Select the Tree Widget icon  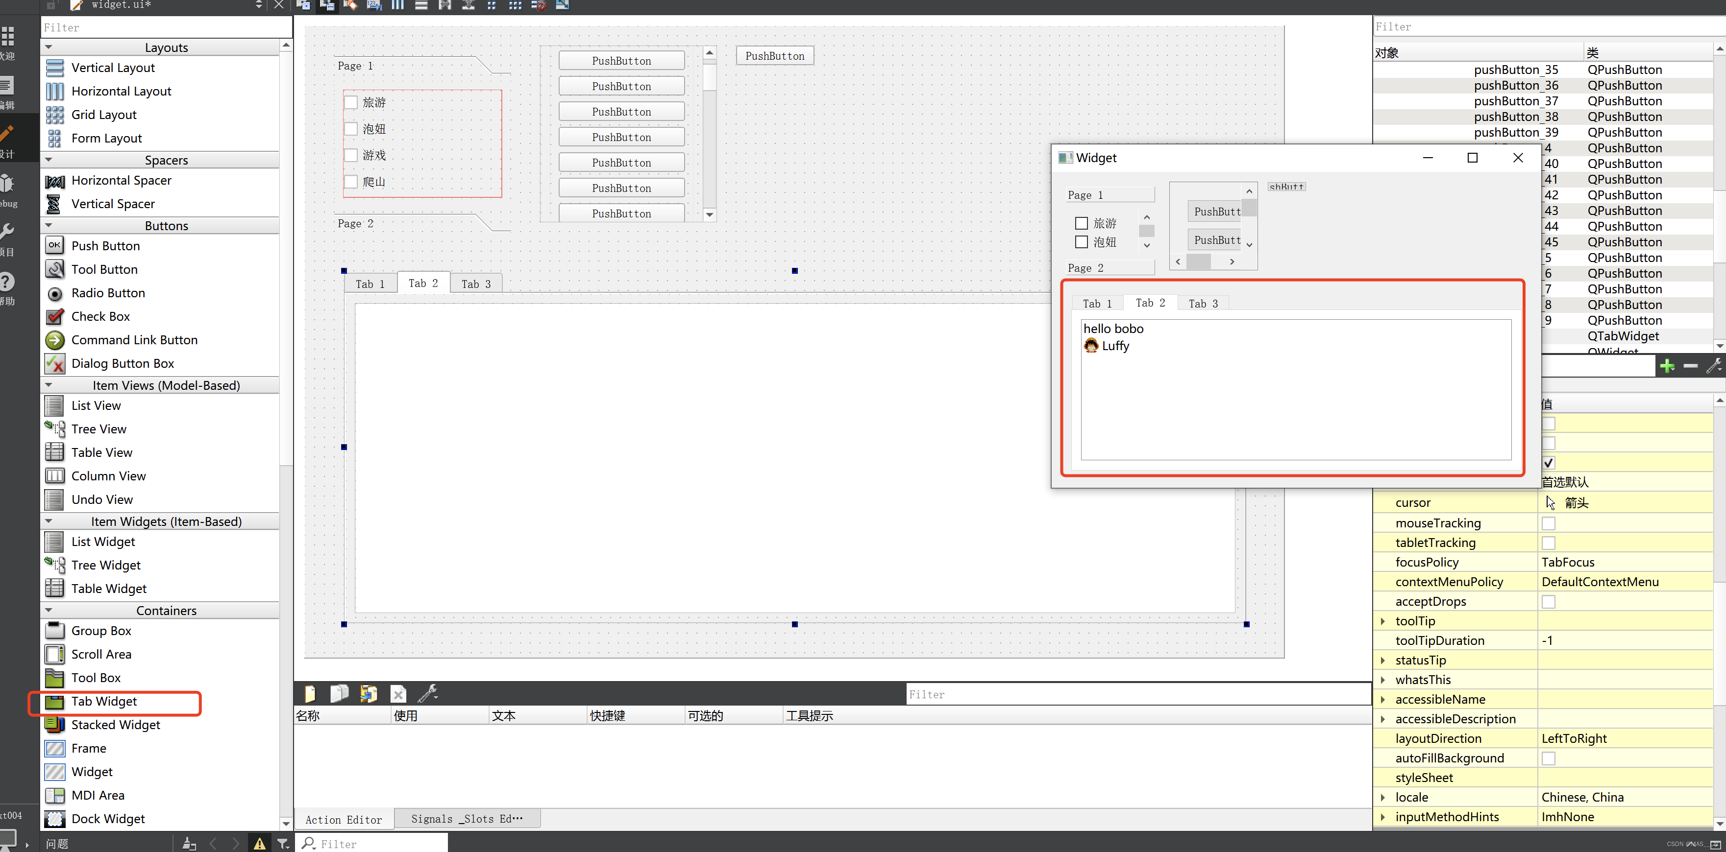point(54,565)
